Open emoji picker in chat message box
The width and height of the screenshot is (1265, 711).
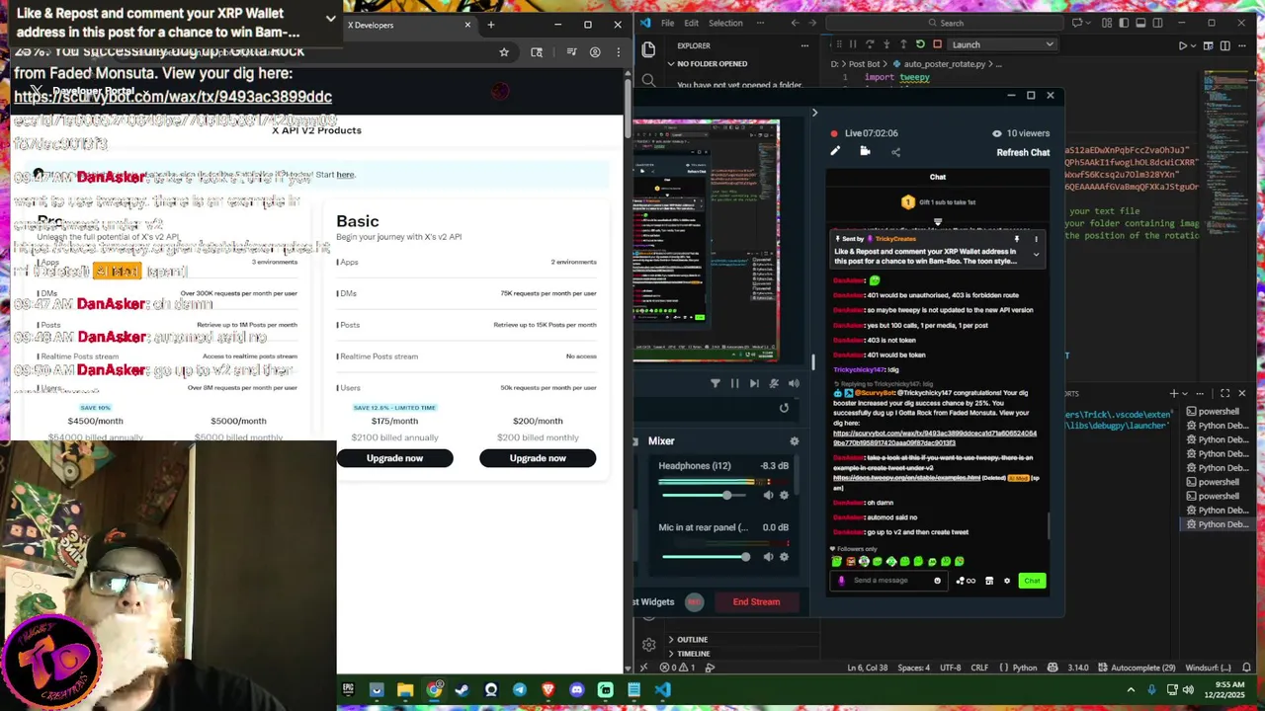937,581
